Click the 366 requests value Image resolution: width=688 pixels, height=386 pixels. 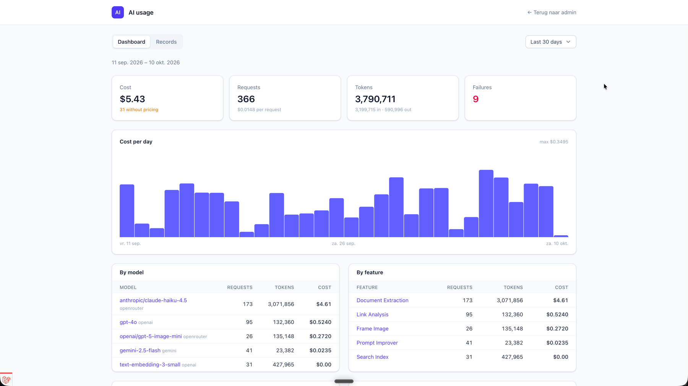(x=246, y=99)
